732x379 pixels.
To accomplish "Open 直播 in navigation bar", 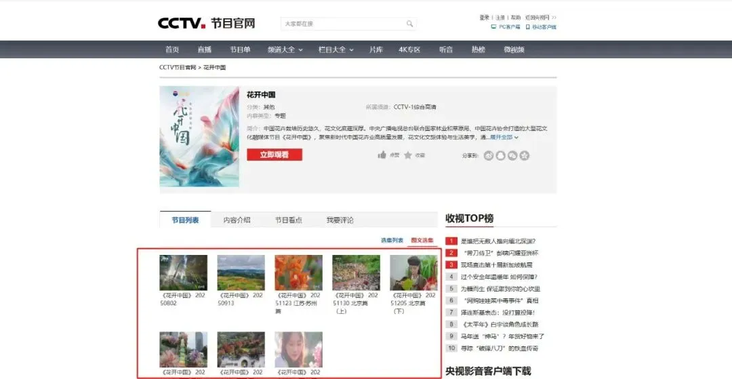I will 205,49.
